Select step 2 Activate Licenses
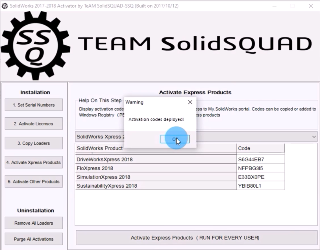 [x=34, y=124]
